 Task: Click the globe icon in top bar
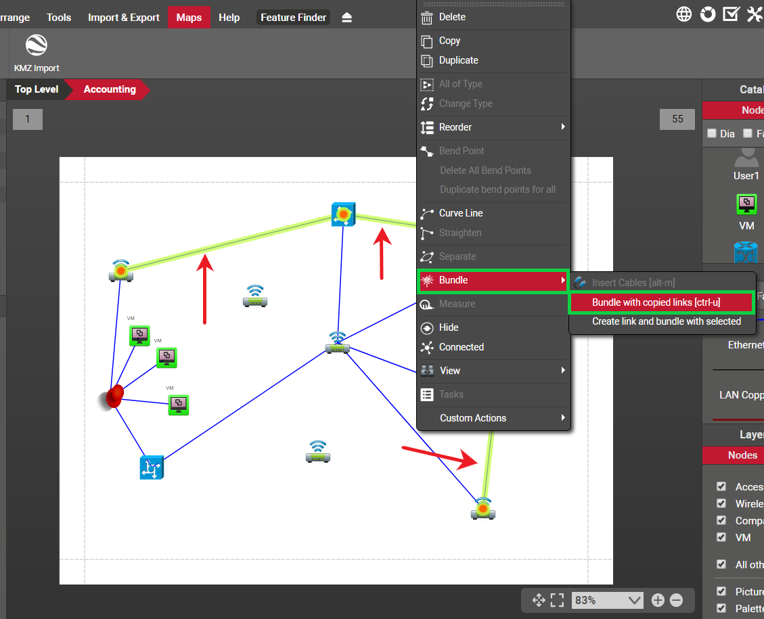[x=684, y=14]
